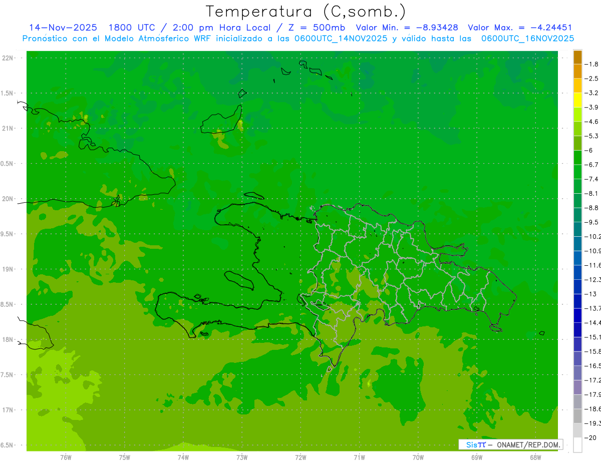The image size is (601, 464).
Task: Click the '18N' latitude axis label
Action: 8,340
